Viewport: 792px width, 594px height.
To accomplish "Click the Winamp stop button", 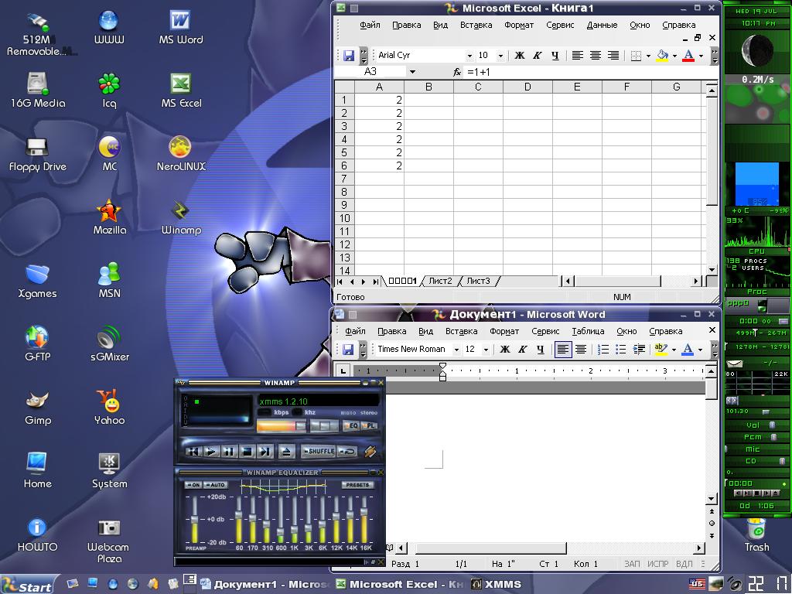I will pos(247,452).
